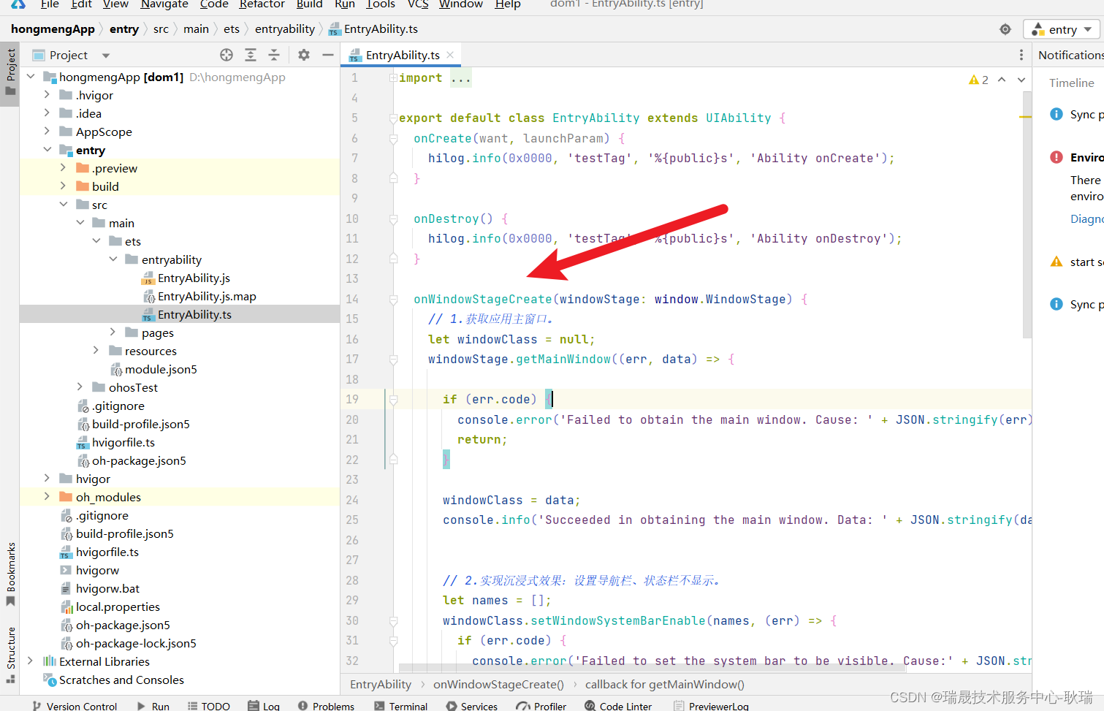Select hvigorw.bat file in tree
1104x711 pixels.
[x=107, y=588]
